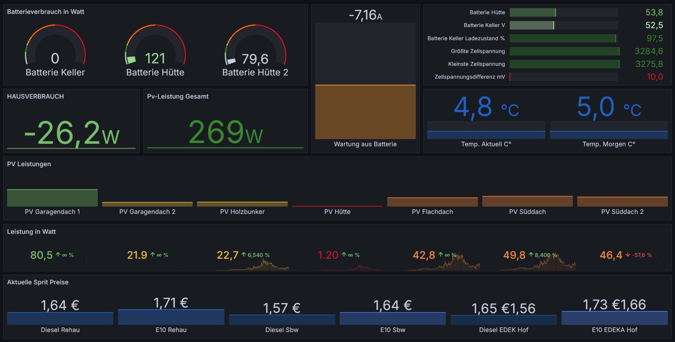Click the PV Garagendach 2 bar
This screenshot has width=675, height=342.
147,204
